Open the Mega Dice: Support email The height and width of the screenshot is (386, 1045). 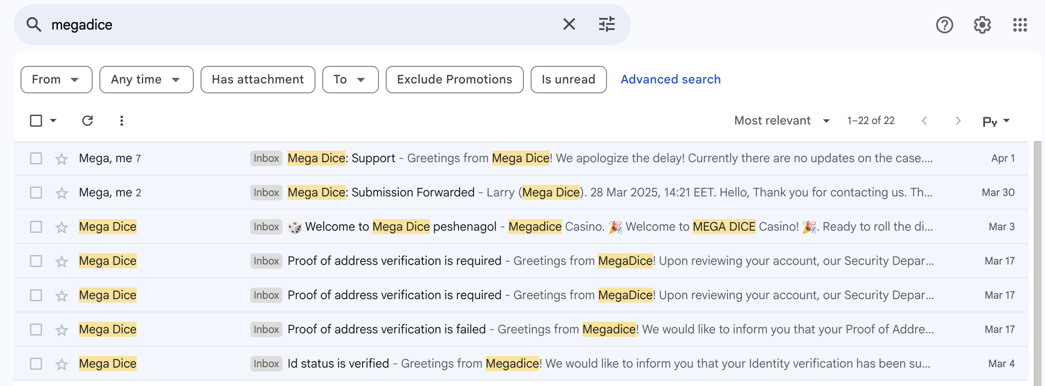point(521,158)
